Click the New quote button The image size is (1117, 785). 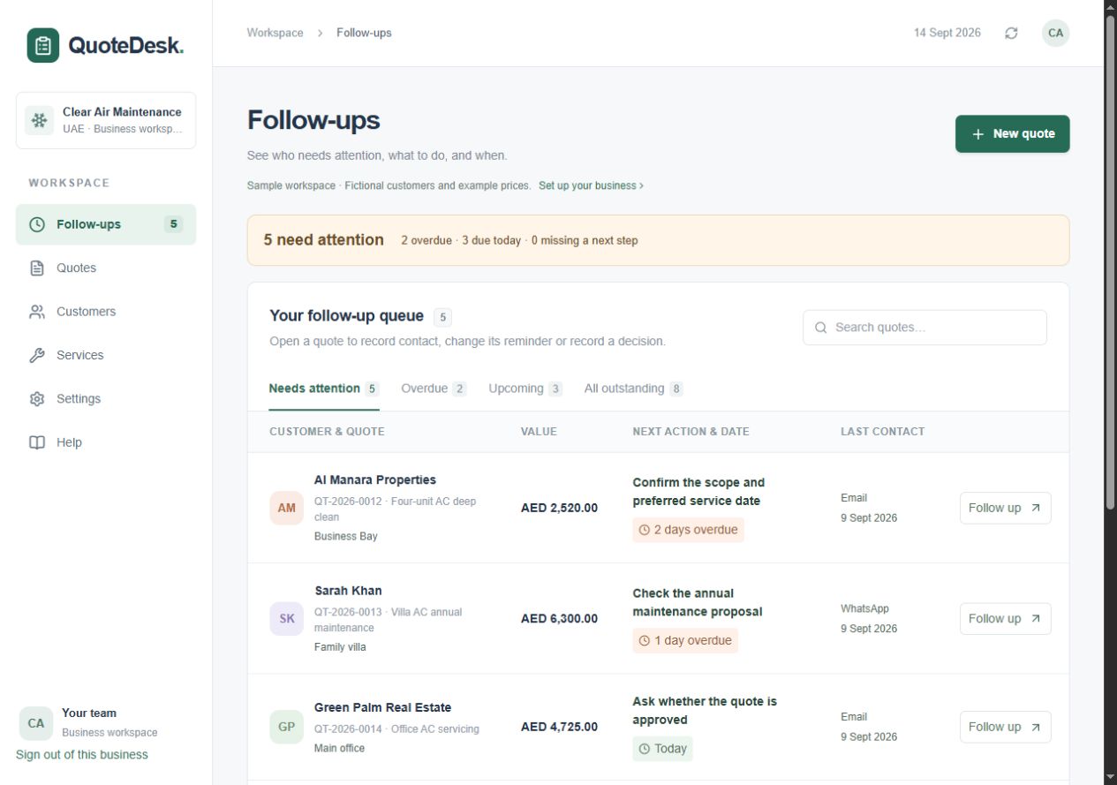click(x=1013, y=134)
